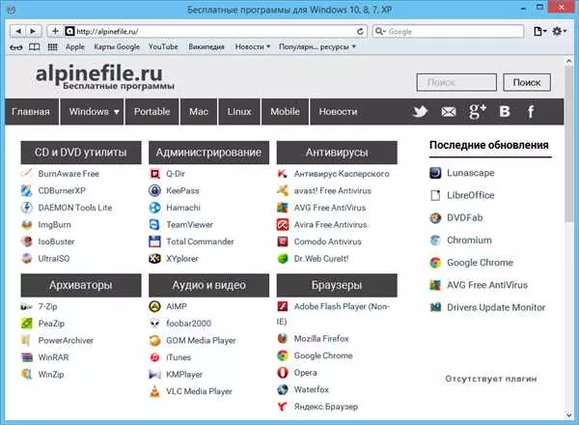Open the Антивирус Касперского link

coord(342,174)
